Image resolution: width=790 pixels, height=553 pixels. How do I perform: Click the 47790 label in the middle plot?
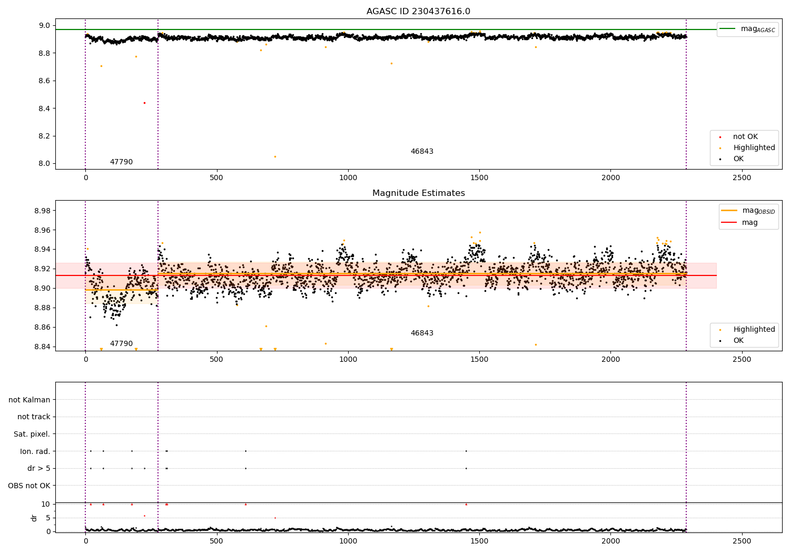pyautogui.click(x=121, y=344)
